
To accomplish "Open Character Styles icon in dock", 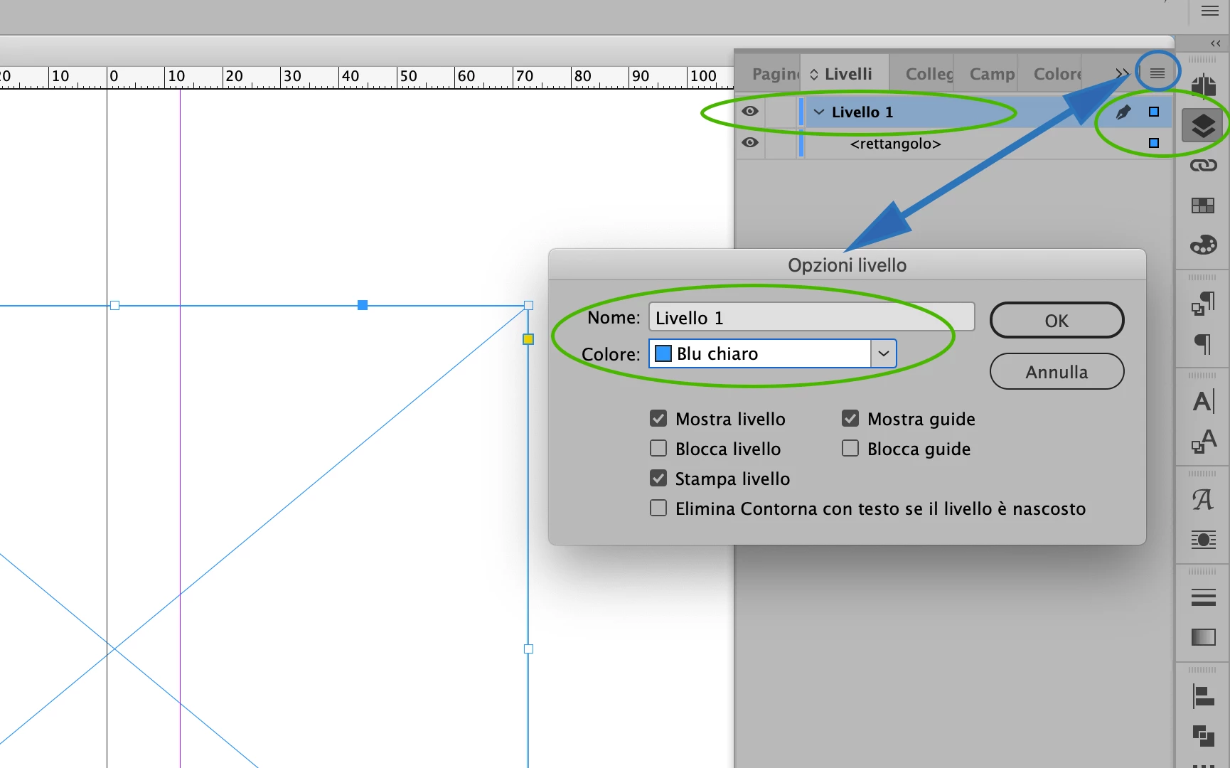I will pyautogui.click(x=1203, y=442).
